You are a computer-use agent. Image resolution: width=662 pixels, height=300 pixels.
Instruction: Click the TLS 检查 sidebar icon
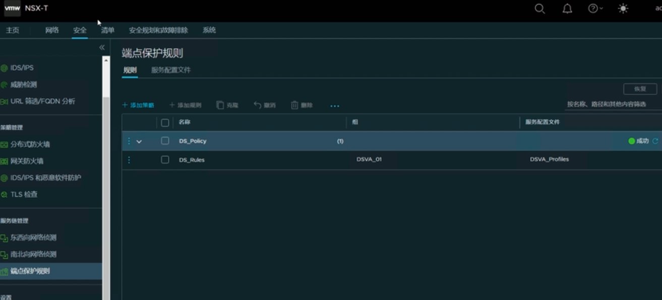pos(4,195)
